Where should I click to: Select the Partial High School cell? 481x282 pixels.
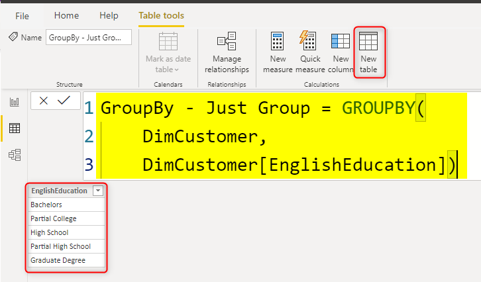[x=66, y=246]
